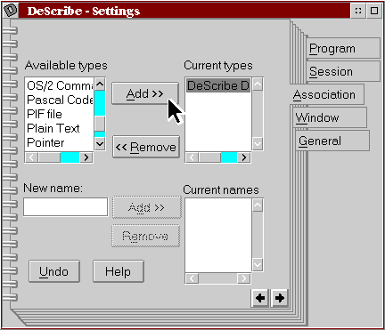Click the Undo button
The width and height of the screenshot is (385, 330).
coord(54,271)
